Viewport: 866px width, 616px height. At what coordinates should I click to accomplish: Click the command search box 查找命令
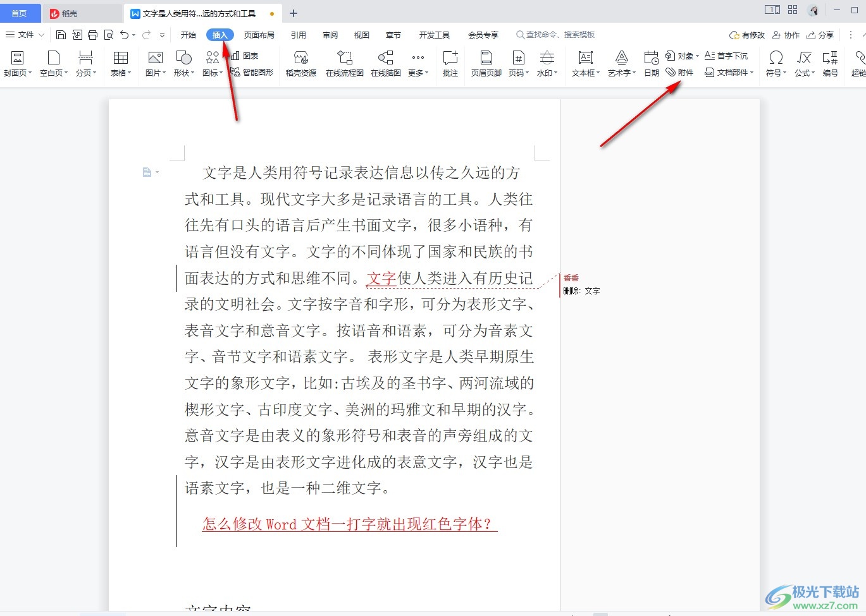[556, 35]
